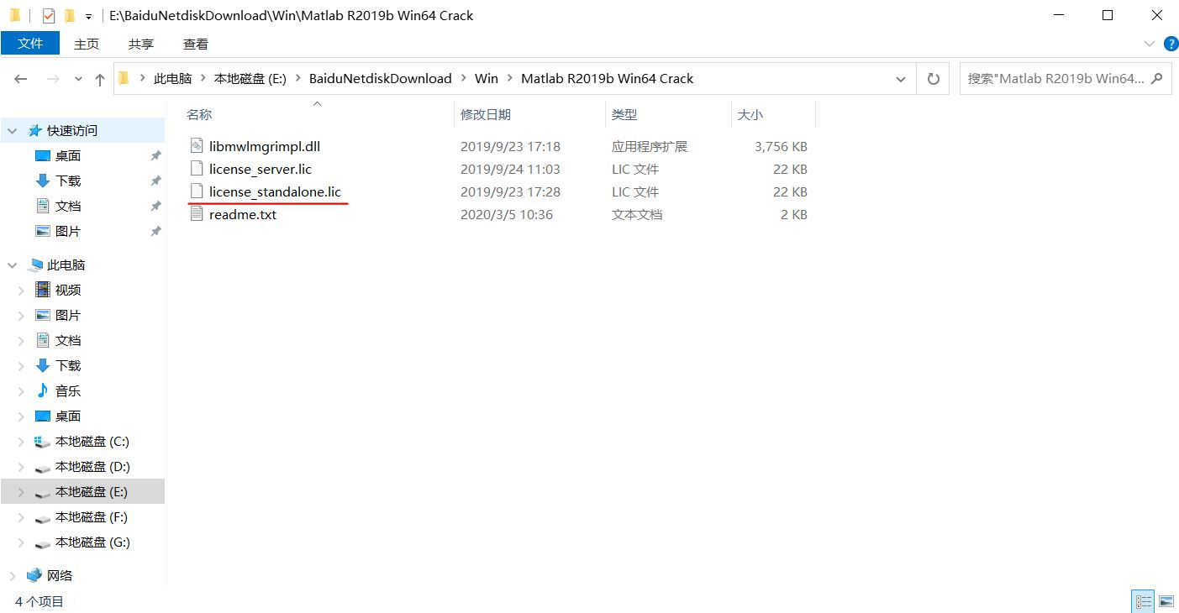
Task: Expand the 本地磁盘 (C:) tree node
Action: (23, 441)
